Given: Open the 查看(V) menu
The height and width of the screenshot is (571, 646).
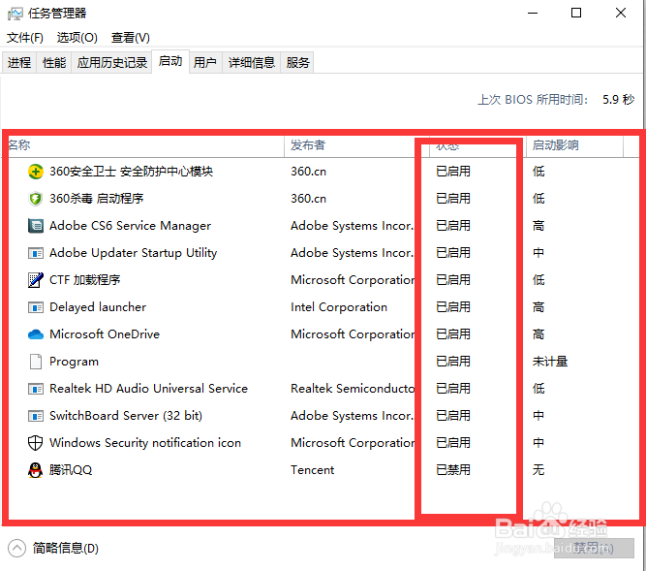Looking at the screenshot, I should [x=130, y=38].
